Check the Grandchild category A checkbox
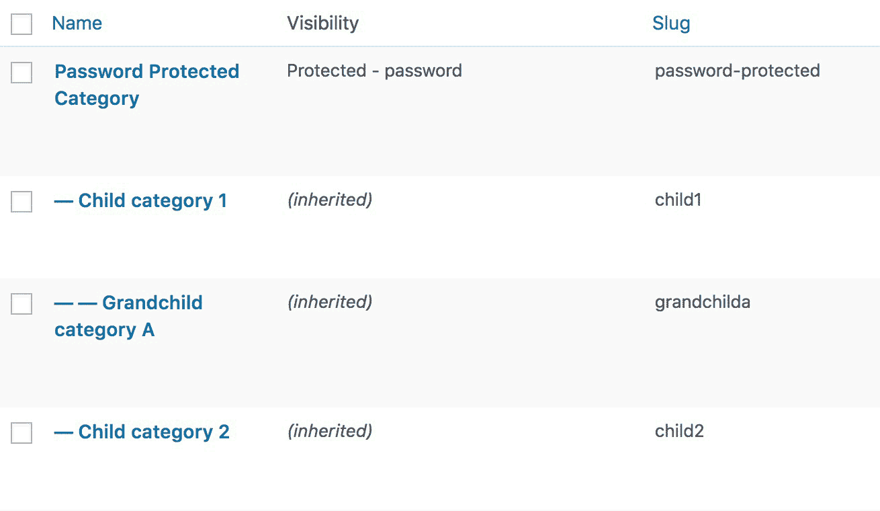 tap(21, 304)
